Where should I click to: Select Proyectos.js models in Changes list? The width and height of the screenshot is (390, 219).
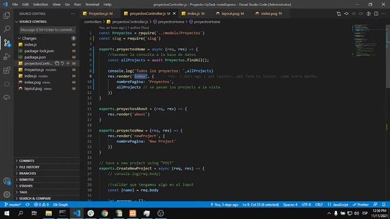47,70
